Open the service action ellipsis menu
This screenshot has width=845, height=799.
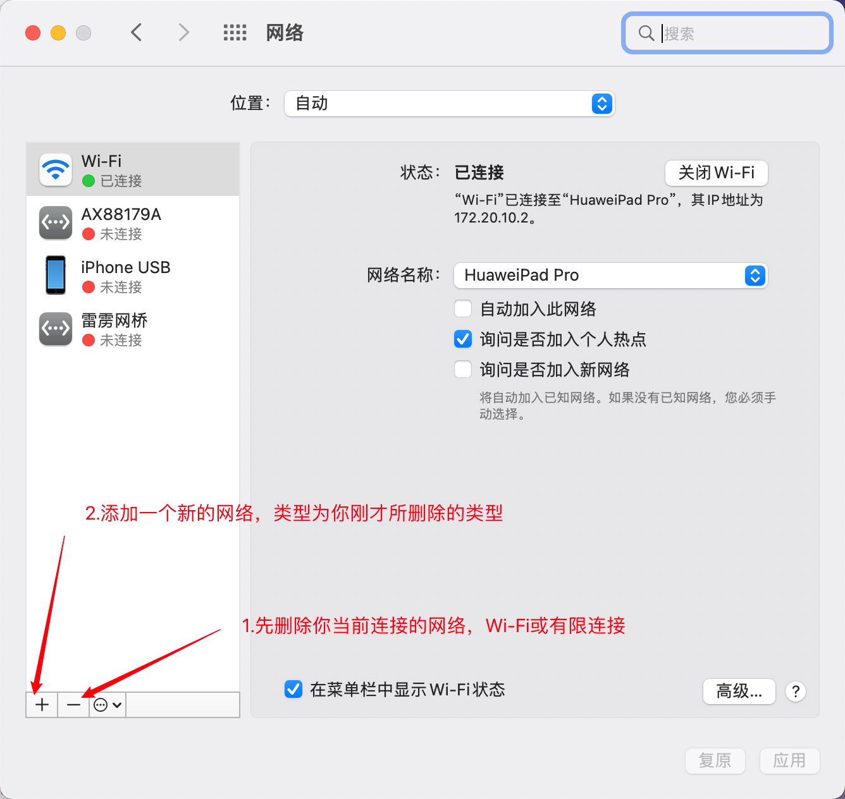(108, 705)
